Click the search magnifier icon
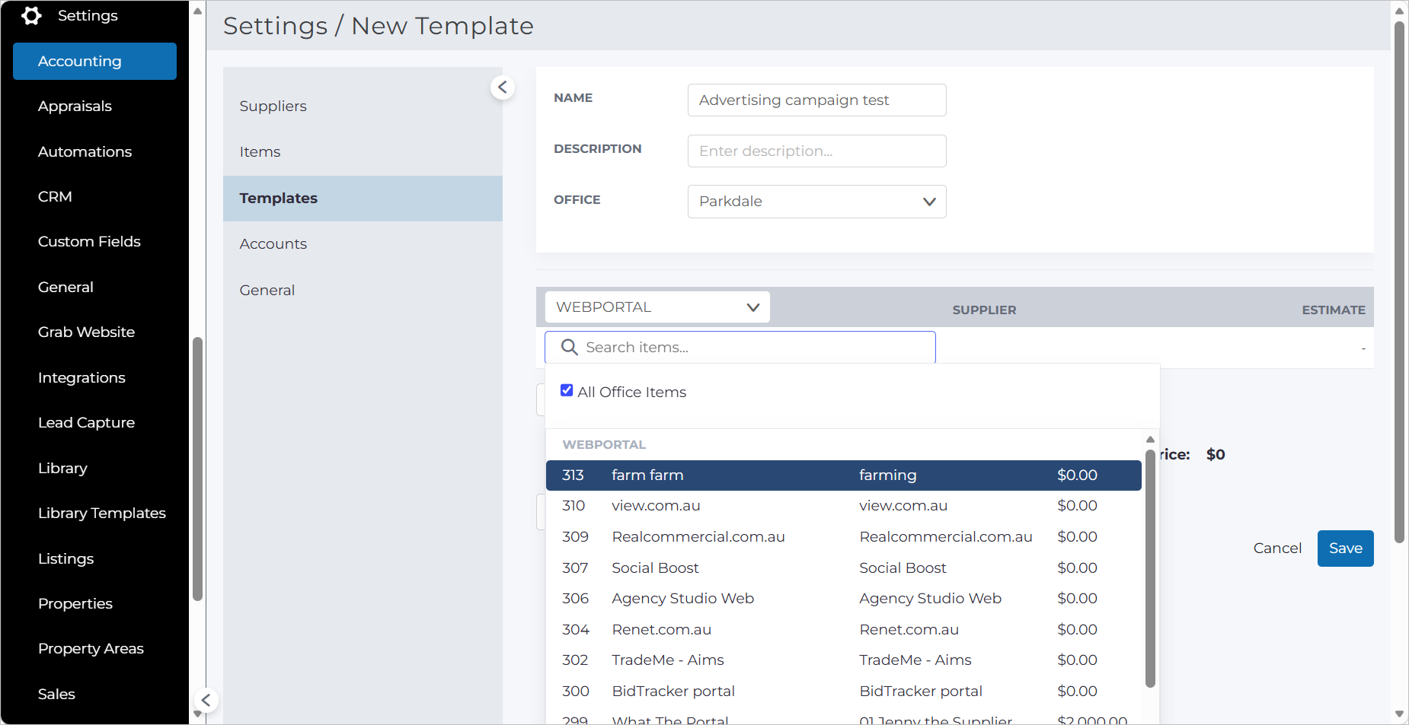Image resolution: width=1409 pixels, height=725 pixels. point(569,347)
